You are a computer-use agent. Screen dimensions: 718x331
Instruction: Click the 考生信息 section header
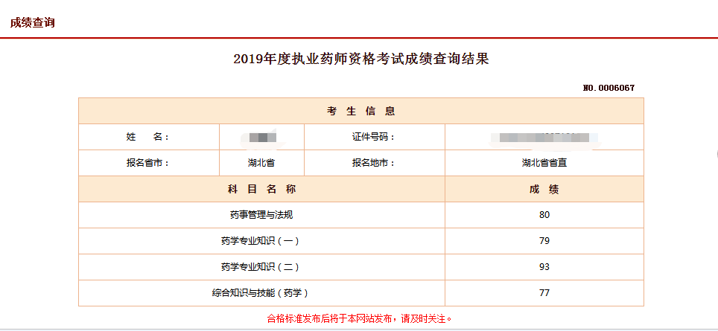click(x=361, y=112)
